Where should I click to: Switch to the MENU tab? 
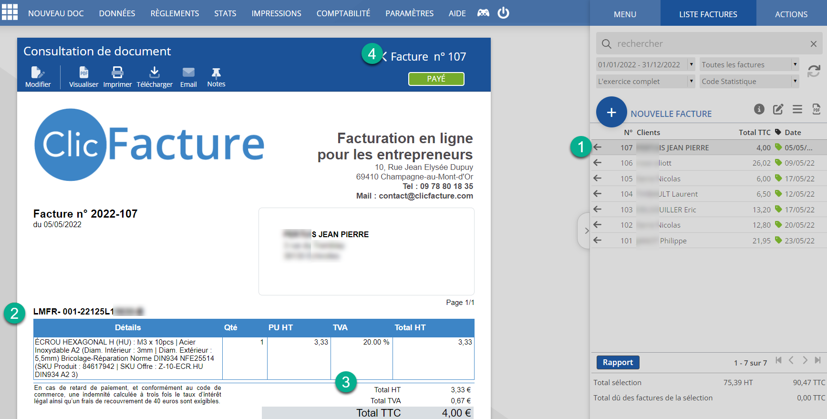[625, 13]
